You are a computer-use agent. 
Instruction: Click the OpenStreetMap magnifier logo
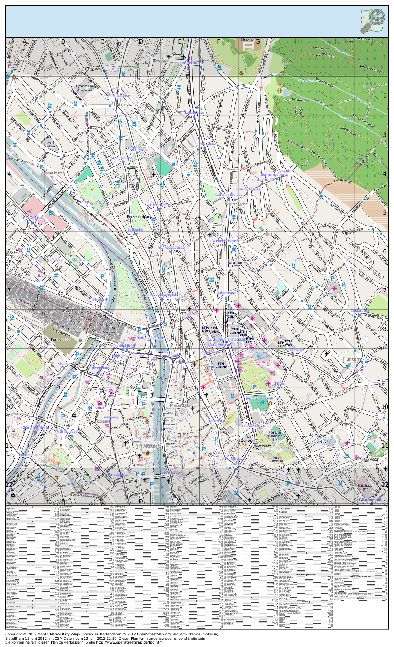[x=373, y=21]
